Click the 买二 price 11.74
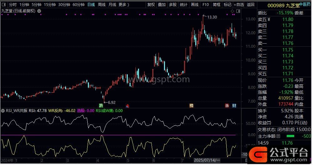Image resolution: width=313 pixels, height=165 pixels. (x=288, y=56)
